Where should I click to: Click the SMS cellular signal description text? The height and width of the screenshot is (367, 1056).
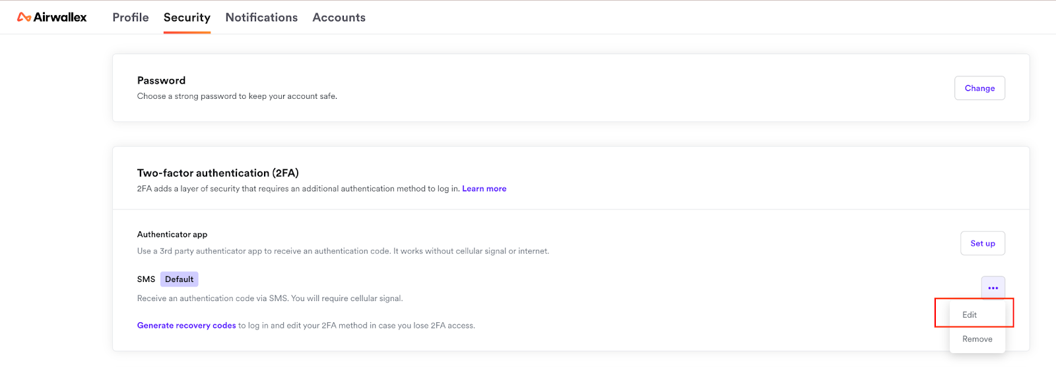pos(269,298)
